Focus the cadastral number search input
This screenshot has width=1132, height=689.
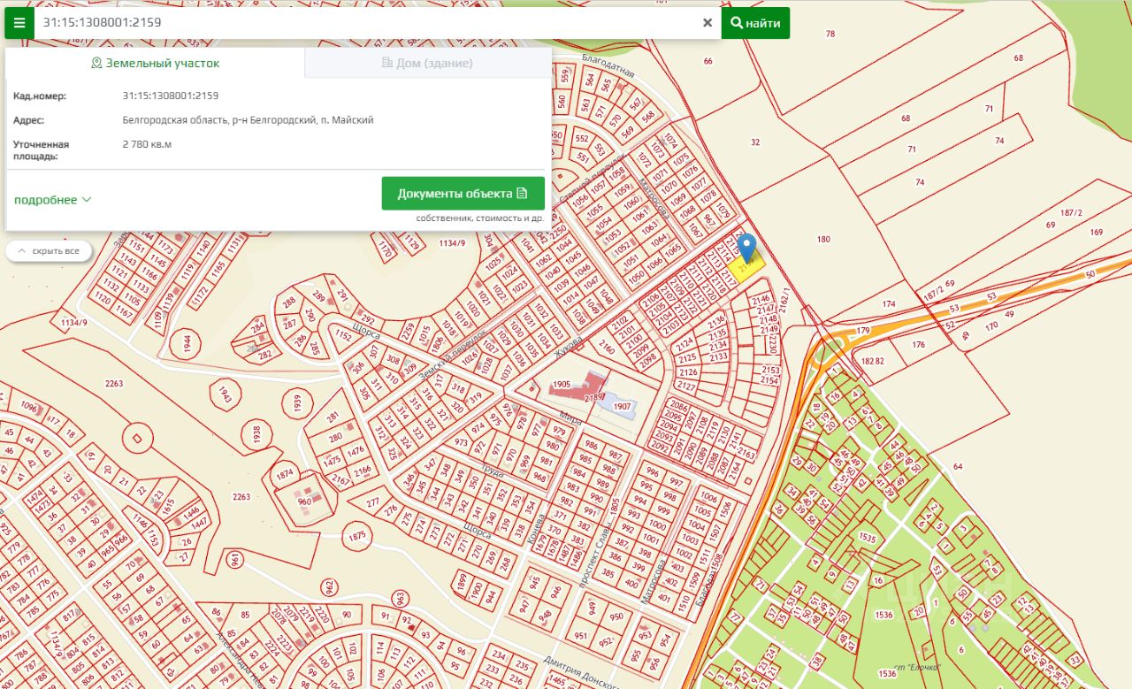click(367, 23)
